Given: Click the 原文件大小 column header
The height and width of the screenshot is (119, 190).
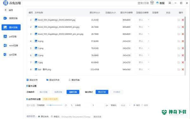Looking at the screenshot, I should (x=95, y=13).
